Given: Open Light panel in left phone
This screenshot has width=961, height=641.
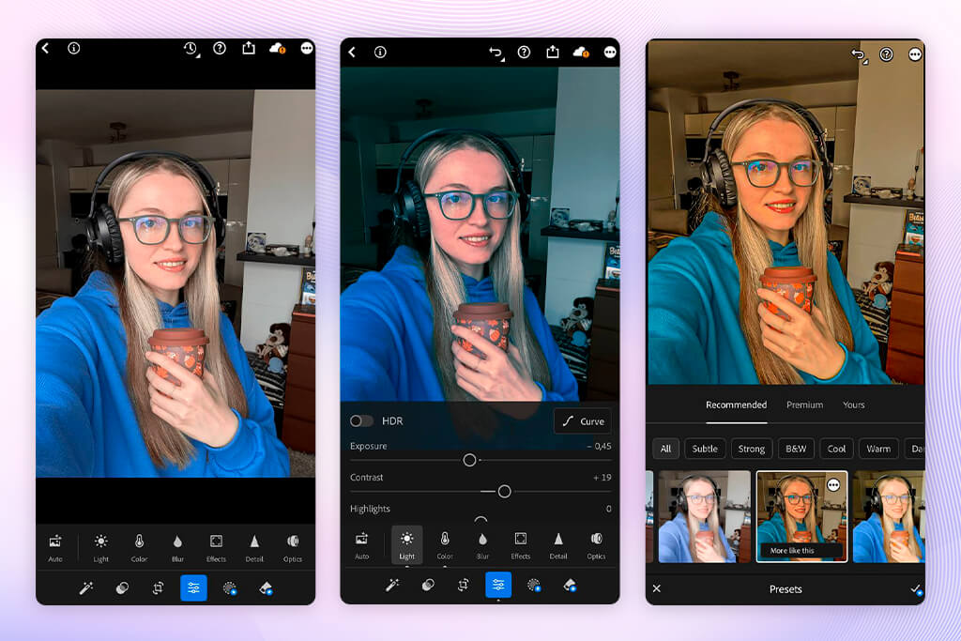Looking at the screenshot, I should pyautogui.click(x=101, y=547).
